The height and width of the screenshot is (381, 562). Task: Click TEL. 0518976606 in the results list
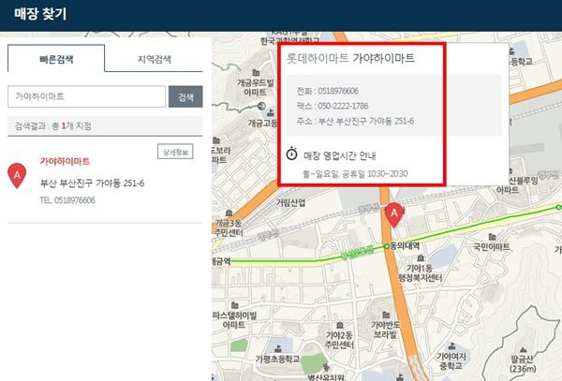[x=67, y=200]
